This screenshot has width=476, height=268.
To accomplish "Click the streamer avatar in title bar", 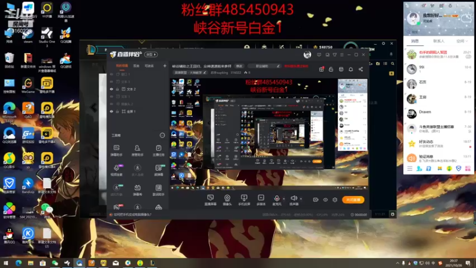I will coord(307,55).
